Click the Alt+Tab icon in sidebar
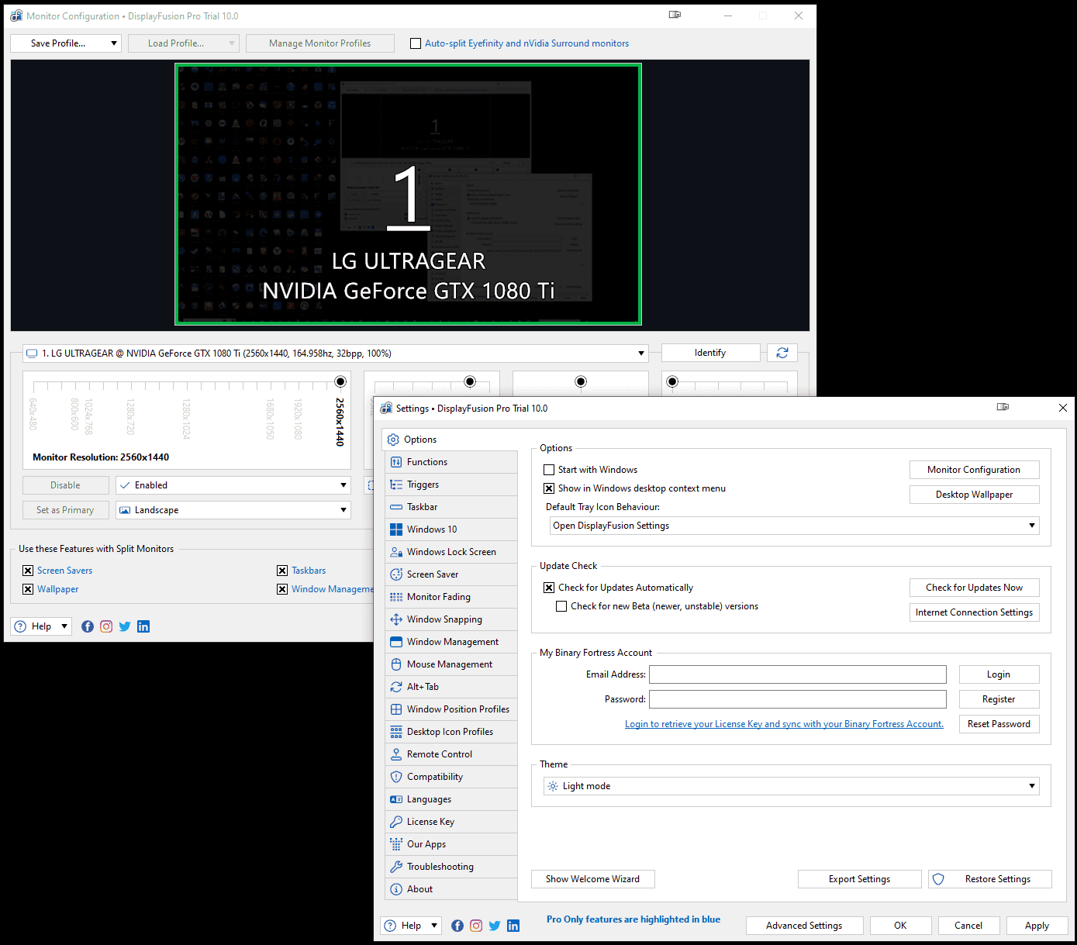 tap(396, 687)
